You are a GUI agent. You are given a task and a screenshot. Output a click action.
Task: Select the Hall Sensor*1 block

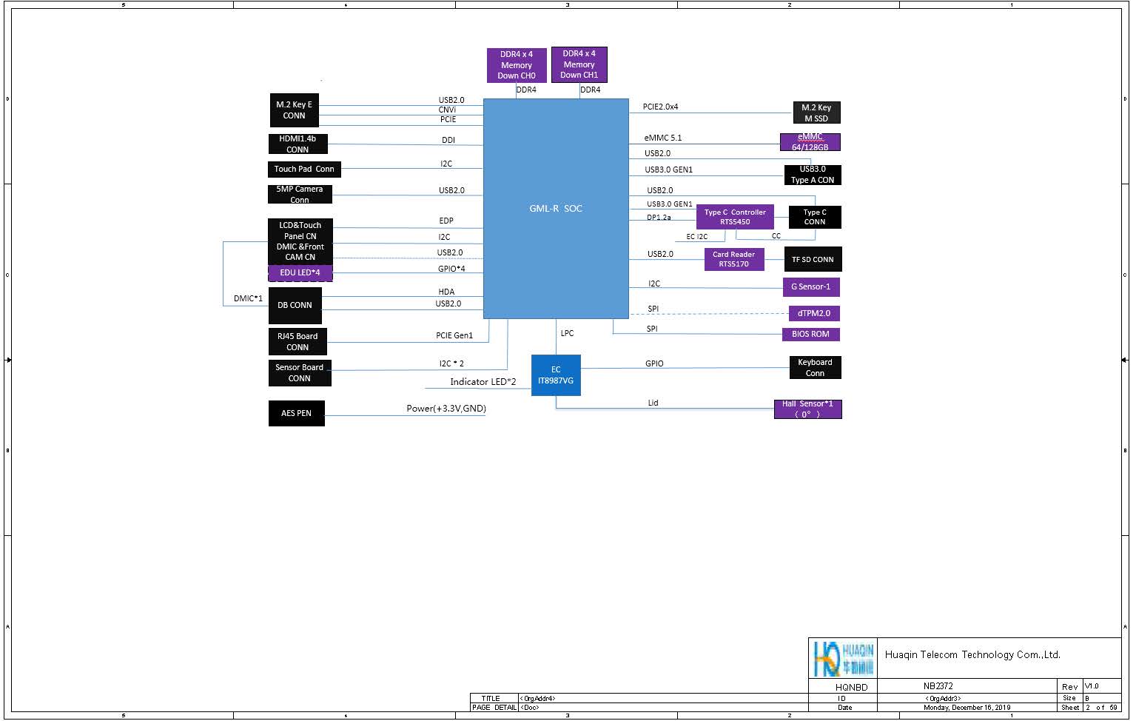(x=807, y=409)
